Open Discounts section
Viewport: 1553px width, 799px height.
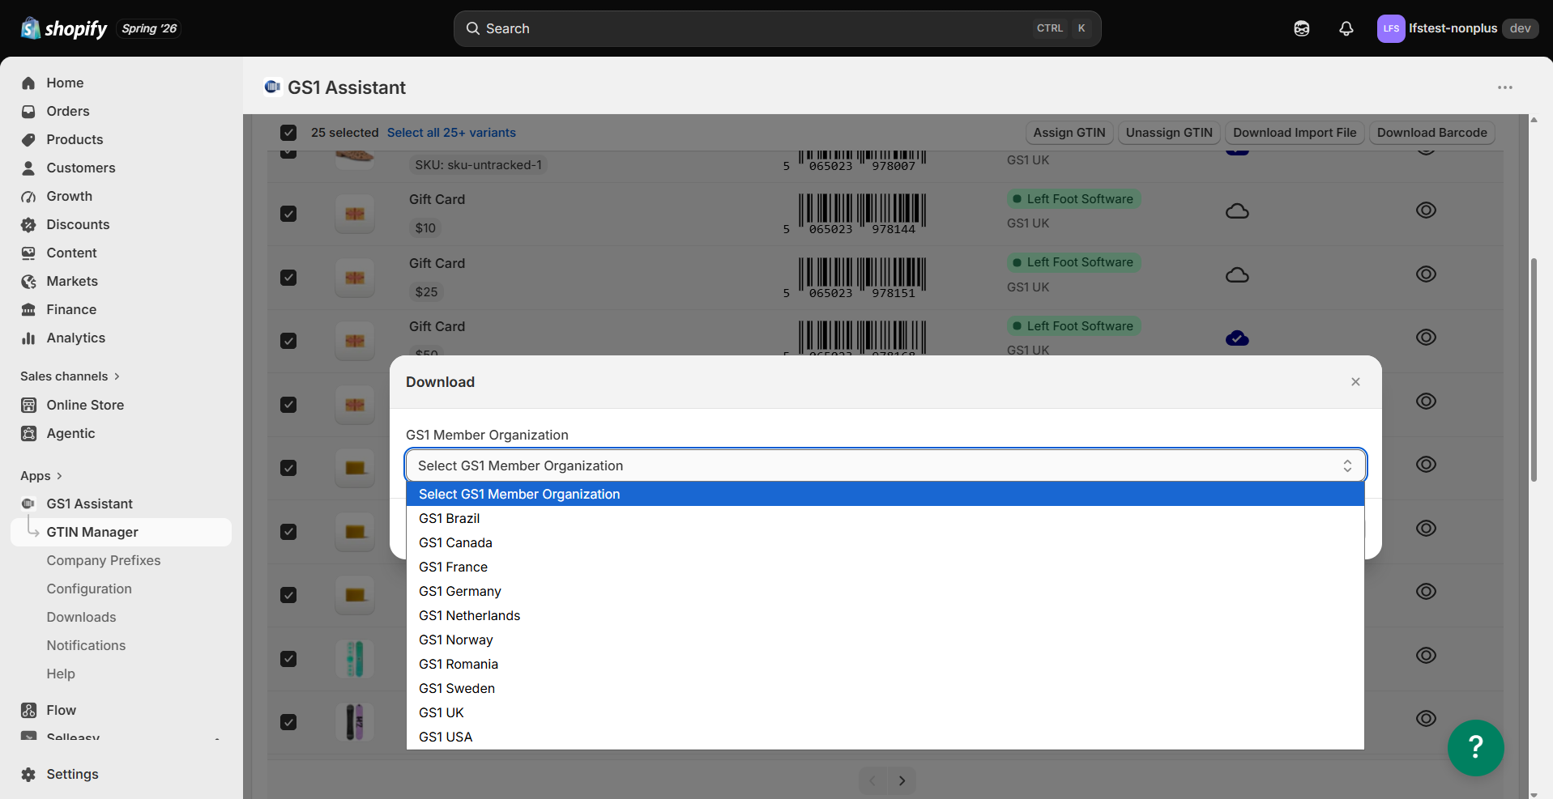pyautogui.click(x=78, y=224)
